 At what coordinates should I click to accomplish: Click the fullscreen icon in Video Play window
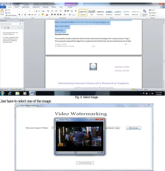[x=102, y=153]
